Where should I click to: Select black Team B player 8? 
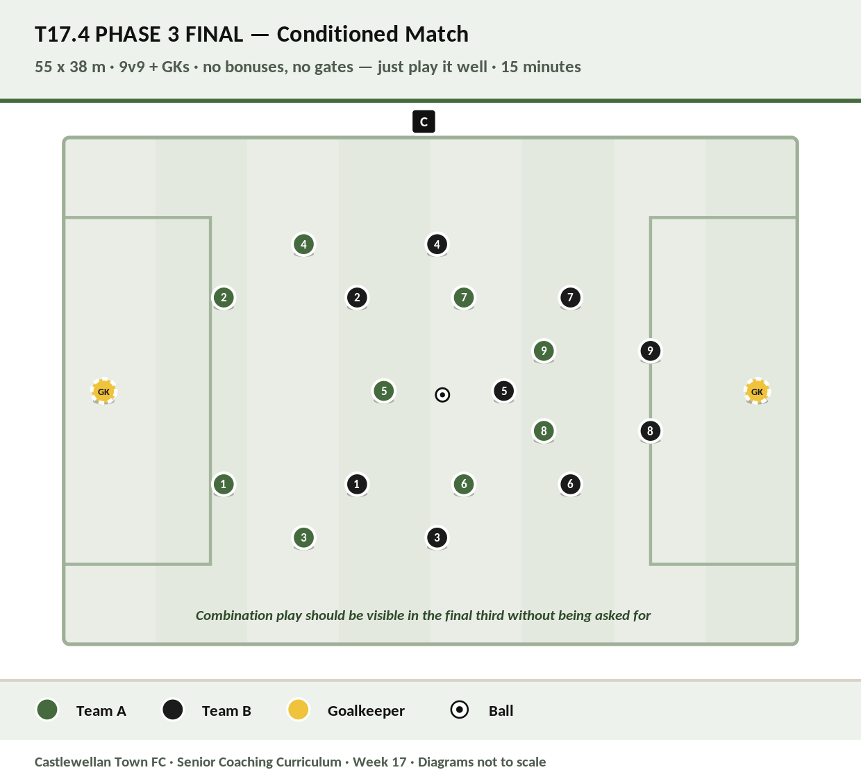(x=650, y=431)
